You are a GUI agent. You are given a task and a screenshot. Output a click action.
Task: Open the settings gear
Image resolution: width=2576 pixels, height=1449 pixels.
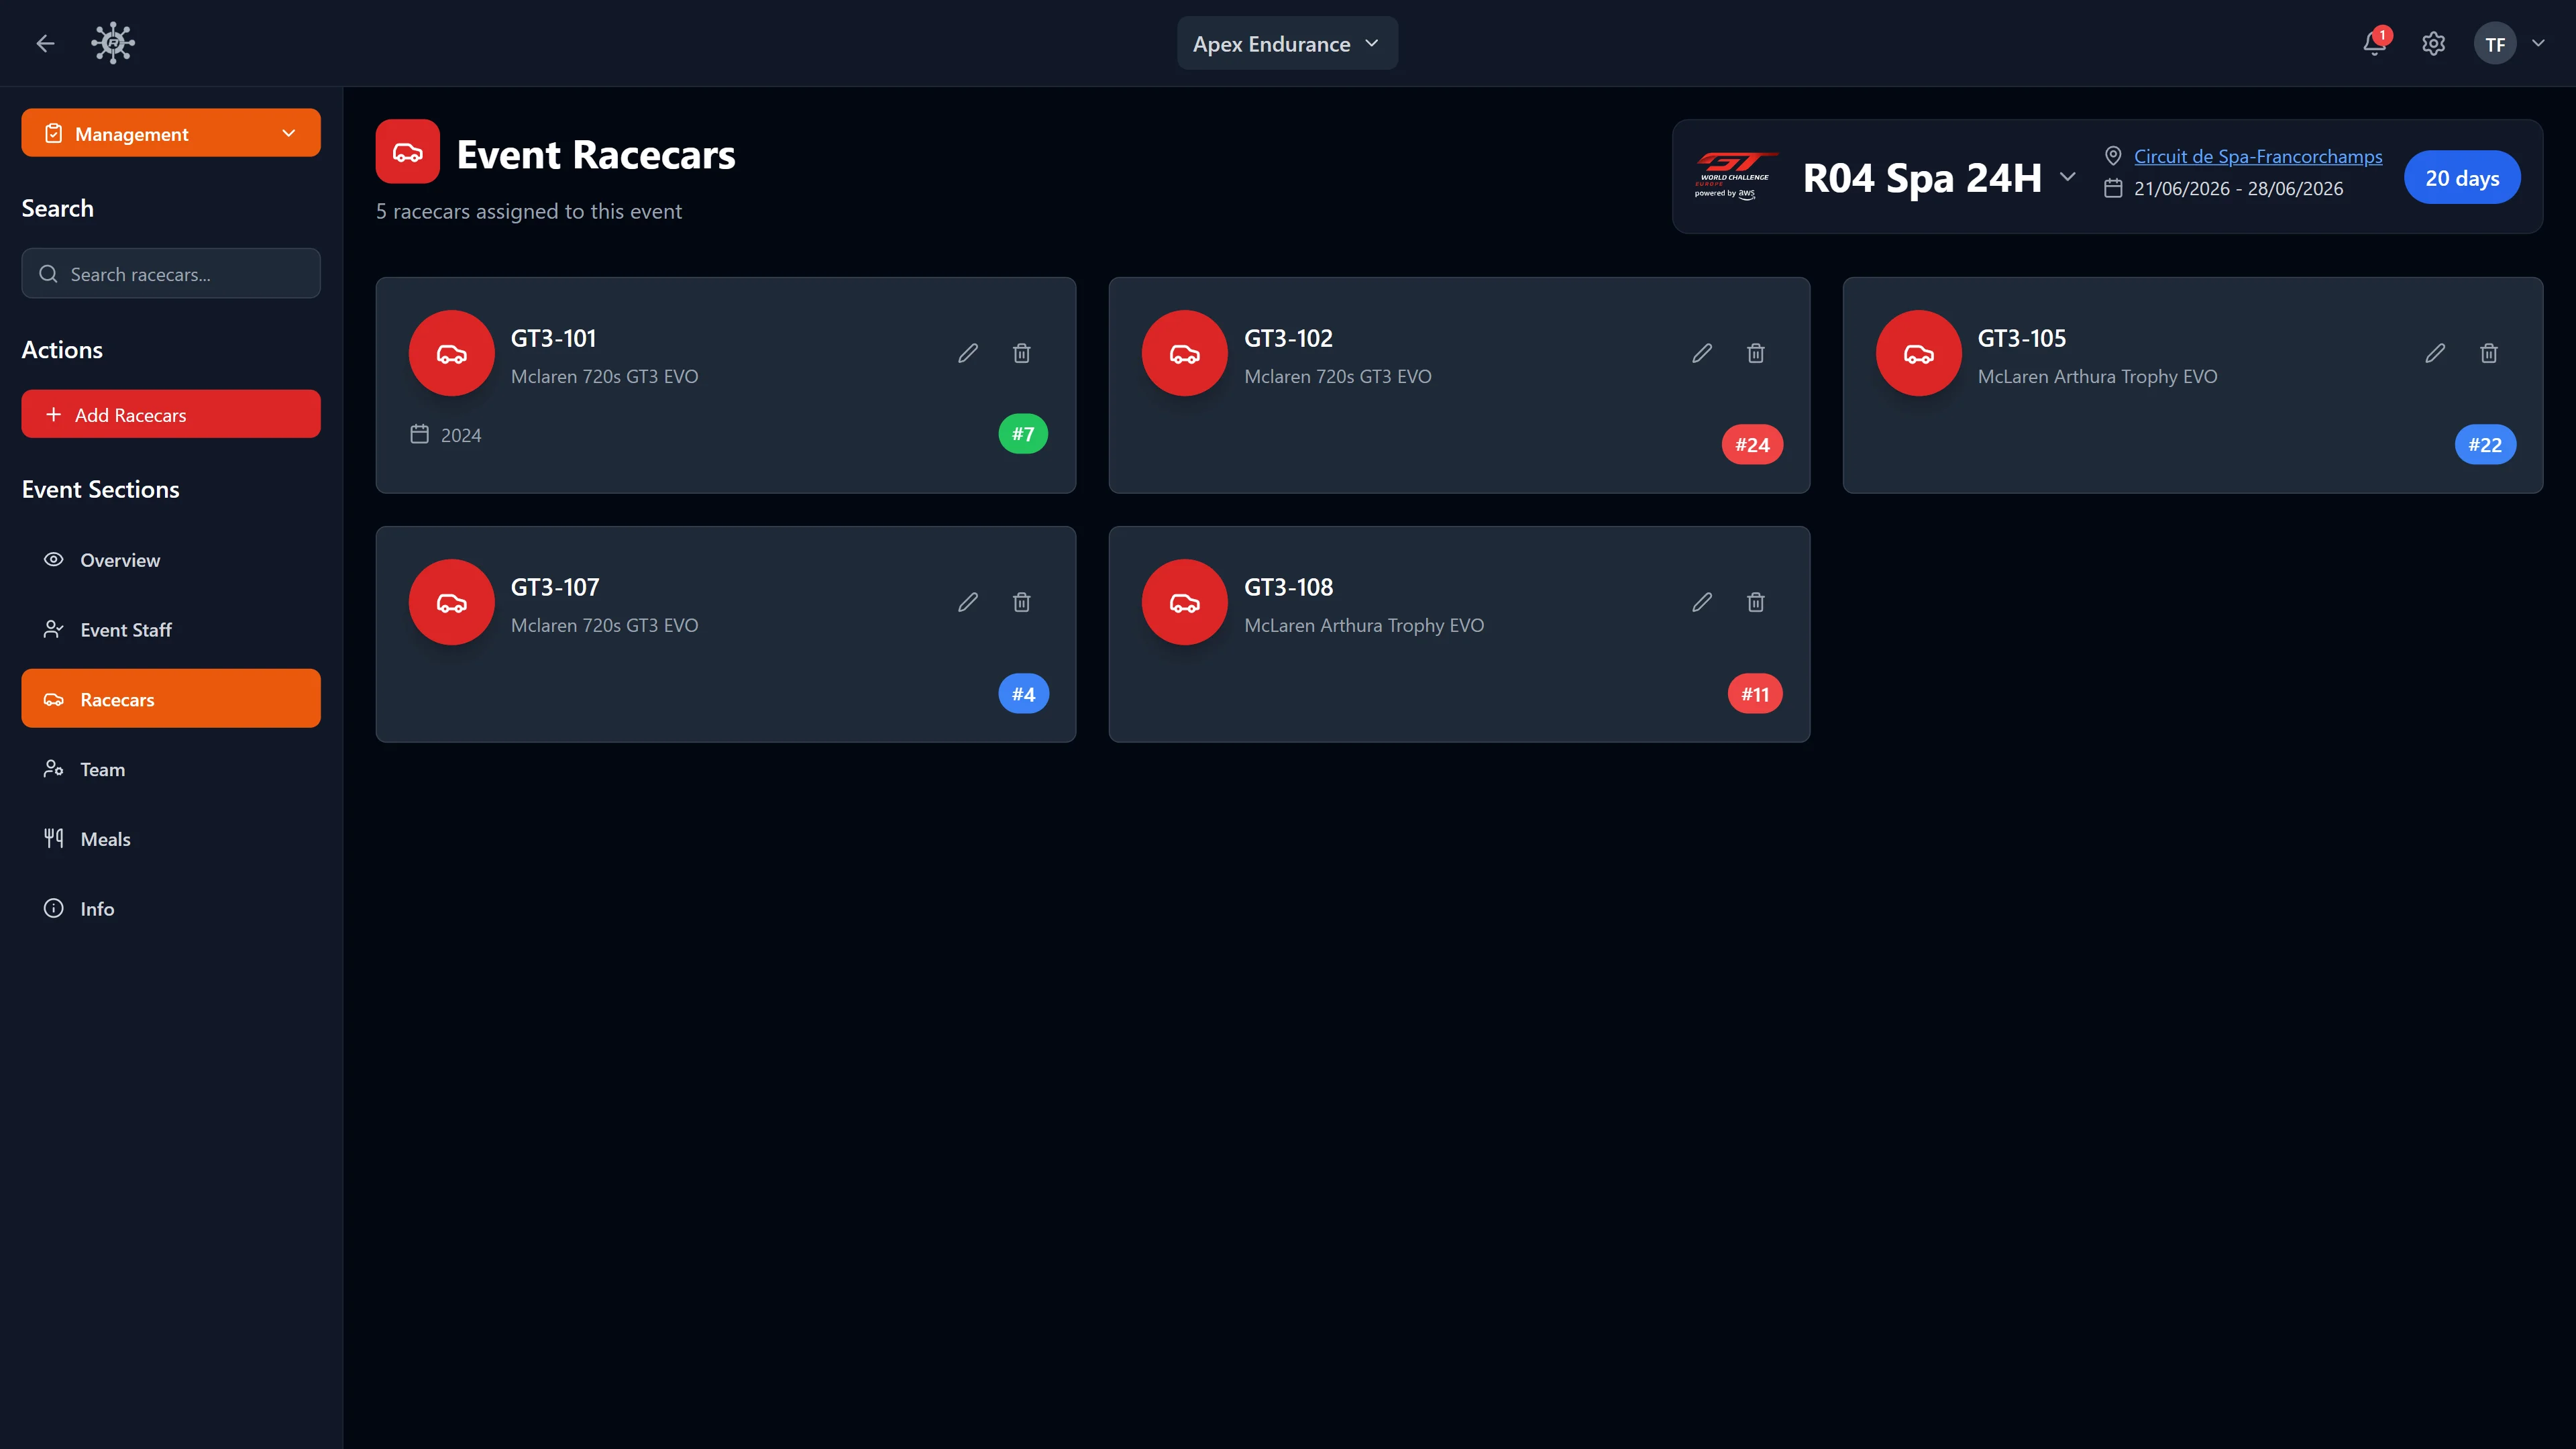(x=2433, y=43)
